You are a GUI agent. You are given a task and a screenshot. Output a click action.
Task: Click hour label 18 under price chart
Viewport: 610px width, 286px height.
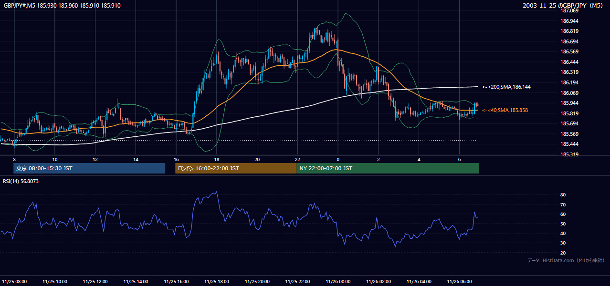click(217, 159)
